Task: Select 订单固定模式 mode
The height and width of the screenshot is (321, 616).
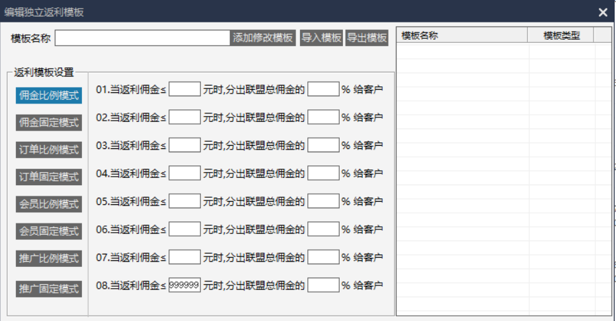Action: click(x=49, y=177)
